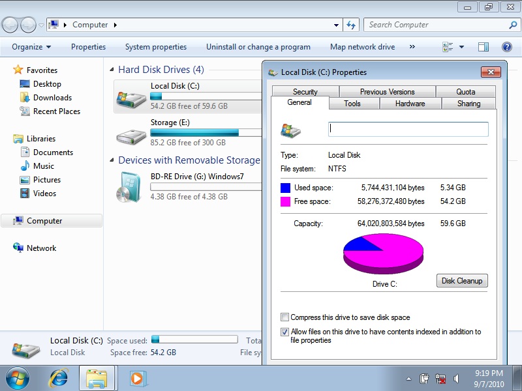The image size is (522, 391).
Task: Select the Local Disk (C:) drive icon
Action: click(x=131, y=99)
